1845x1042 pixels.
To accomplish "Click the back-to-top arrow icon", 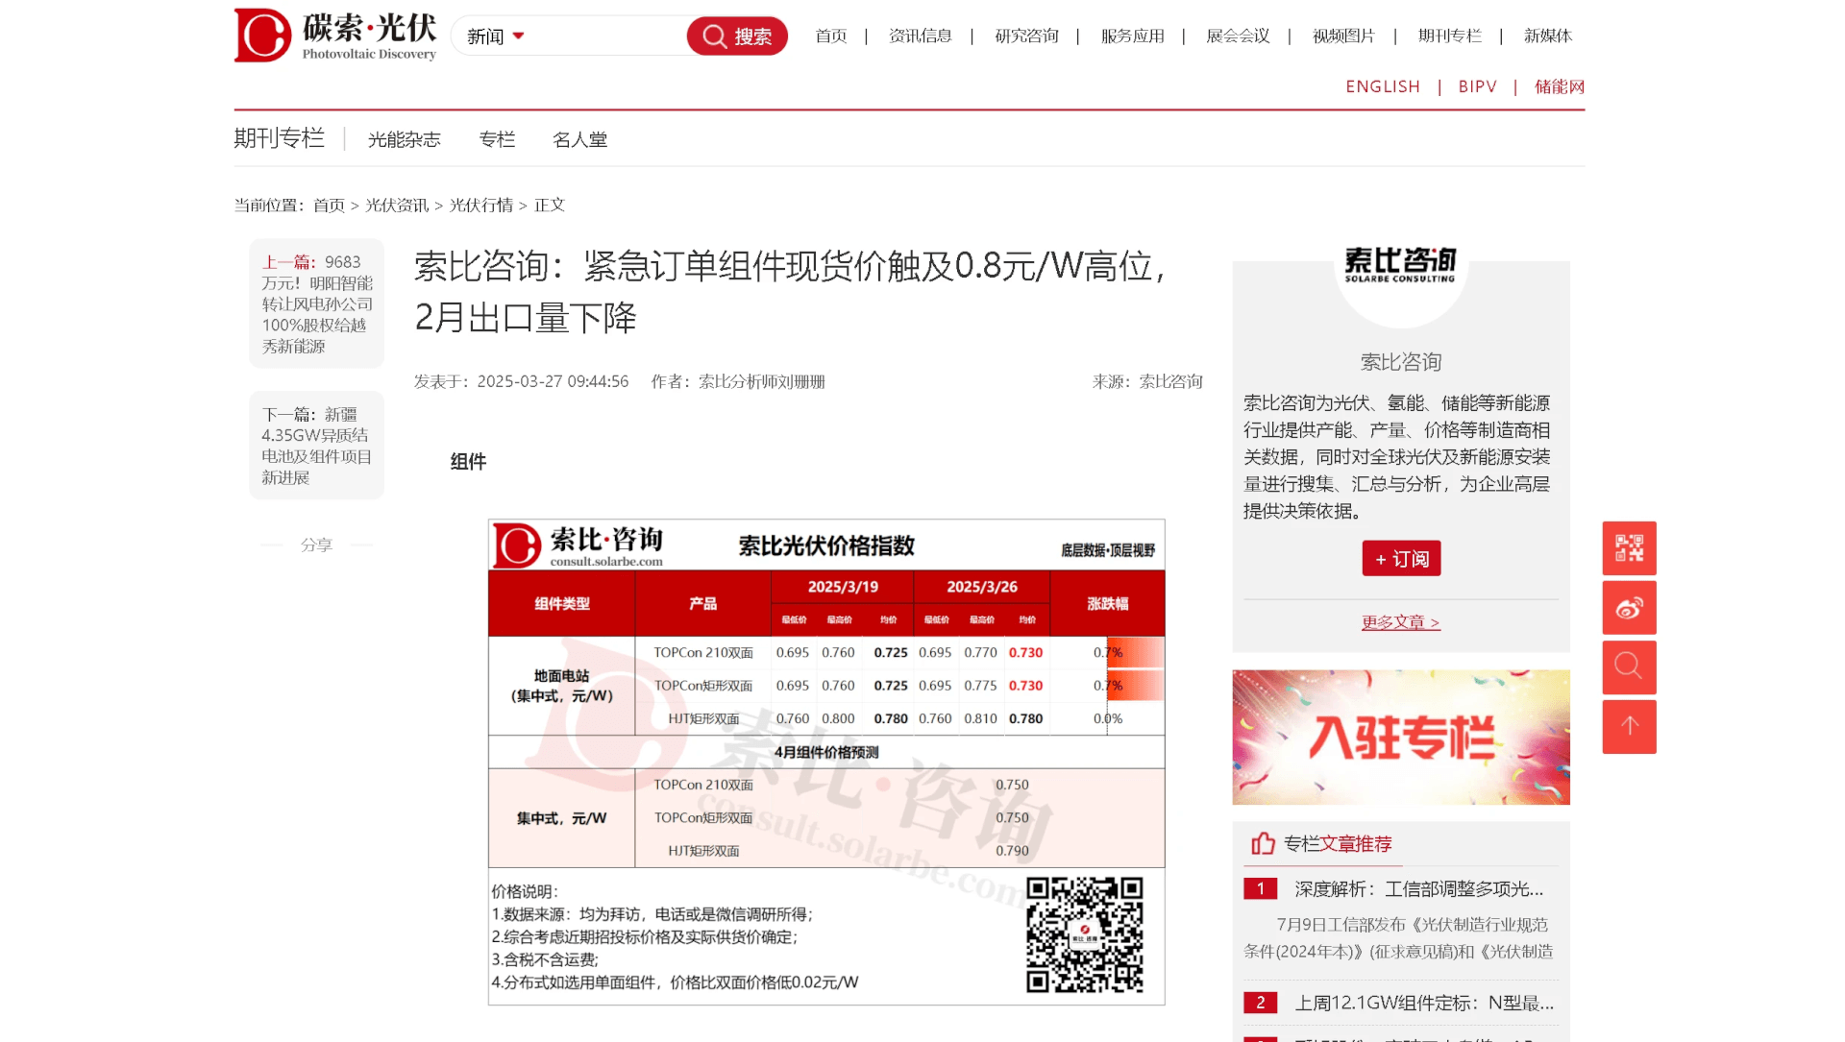I will (x=1629, y=727).
